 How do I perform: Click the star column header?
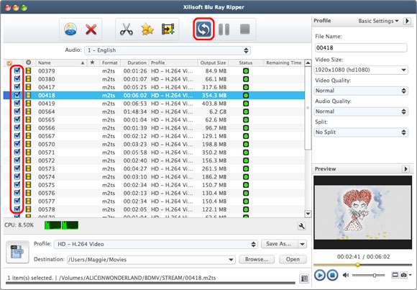point(92,63)
